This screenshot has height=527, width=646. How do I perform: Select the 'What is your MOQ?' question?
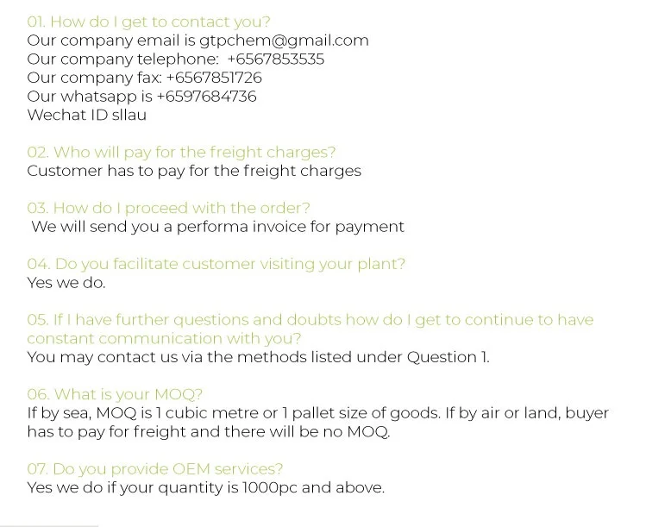[x=115, y=395]
